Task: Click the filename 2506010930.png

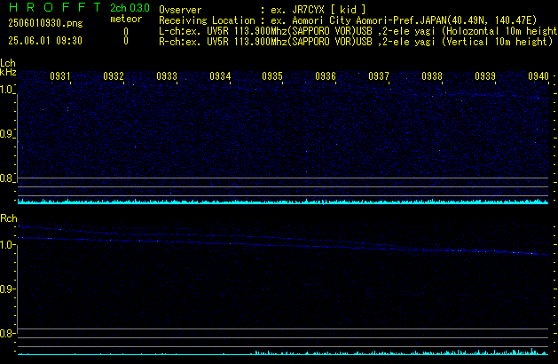Action: point(45,23)
